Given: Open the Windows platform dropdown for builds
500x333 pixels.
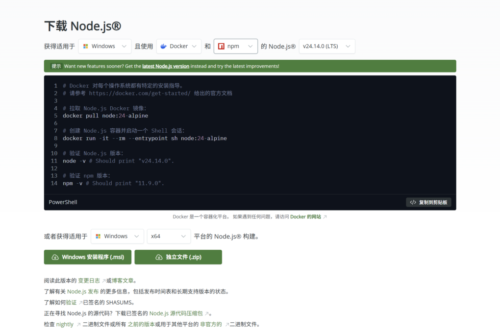Looking at the screenshot, I should 117,236.
